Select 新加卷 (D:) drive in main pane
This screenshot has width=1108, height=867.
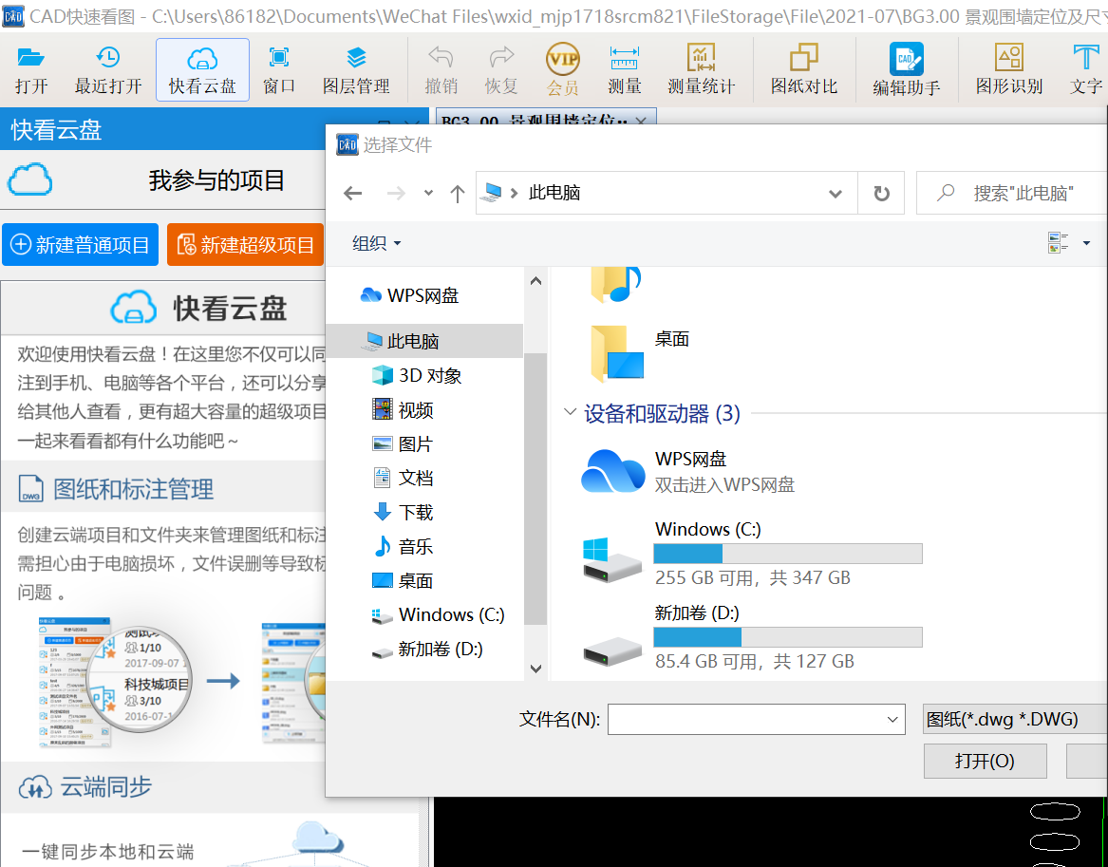(x=752, y=636)
